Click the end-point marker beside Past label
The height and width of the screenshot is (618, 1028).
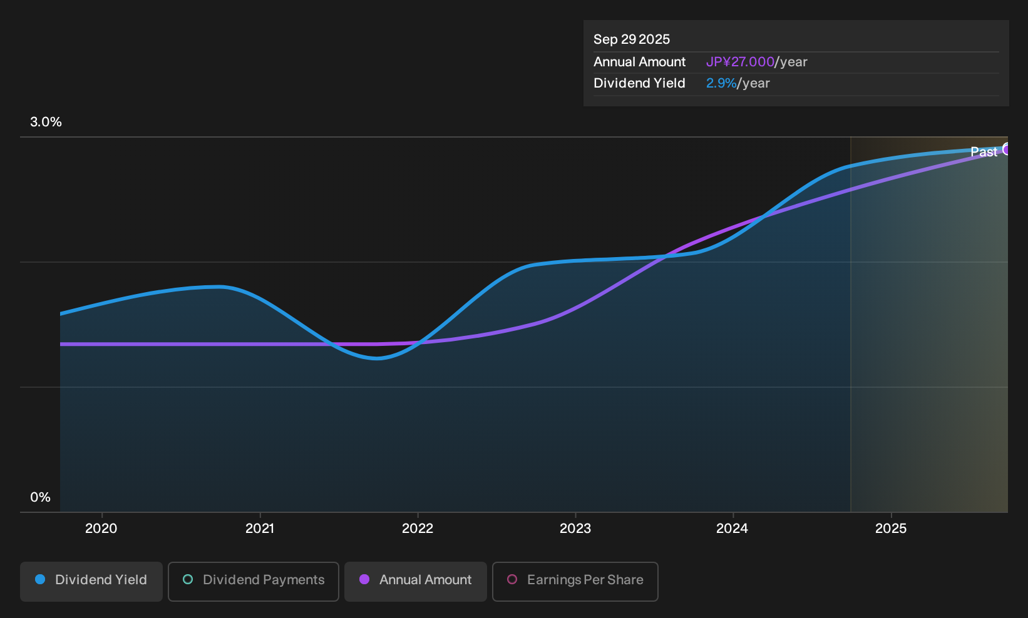tap(1006, 149)
